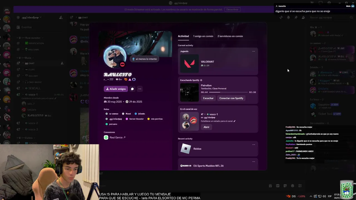Click the ESP language indicator in taskbar
The height and width of the screenshot is (200, 356).
[x=330, y=196]
